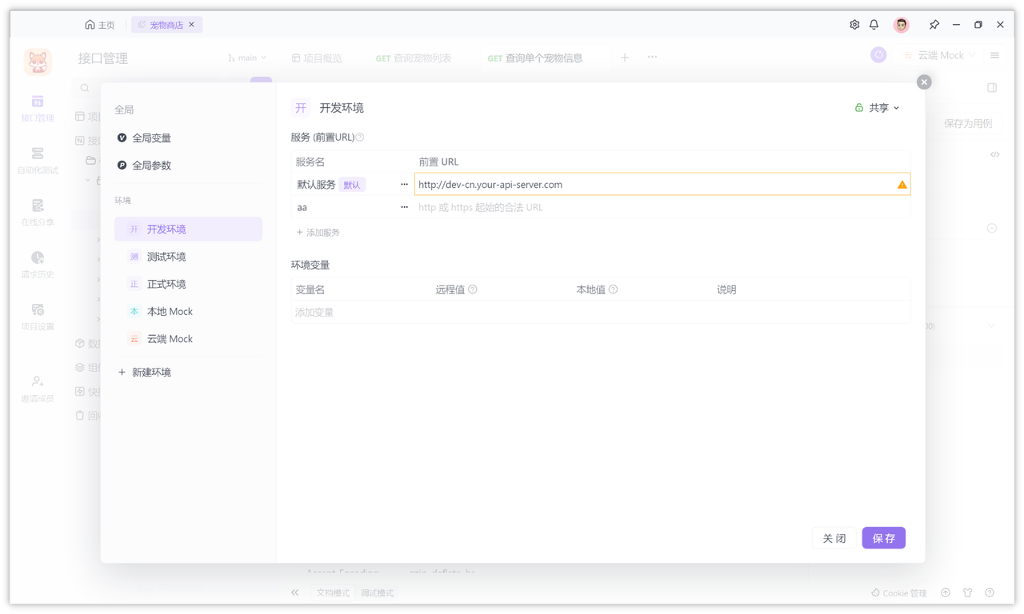Click 添加变量 to add a variable
The width and height of the screenshot is (1024, 614).
[x=314, y=312]
